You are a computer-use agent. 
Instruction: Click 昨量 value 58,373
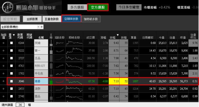tap(184, 81)
